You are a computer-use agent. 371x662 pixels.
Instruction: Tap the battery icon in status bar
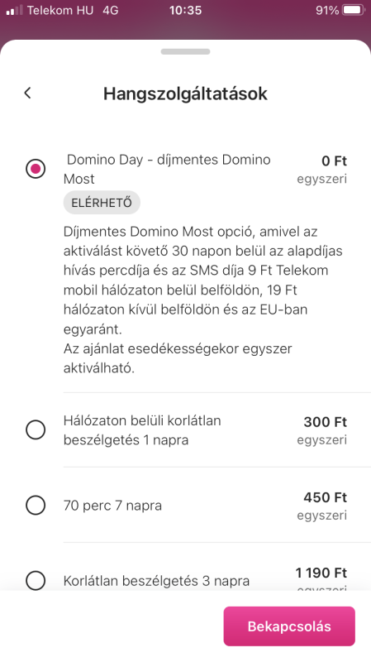(354, 10)
